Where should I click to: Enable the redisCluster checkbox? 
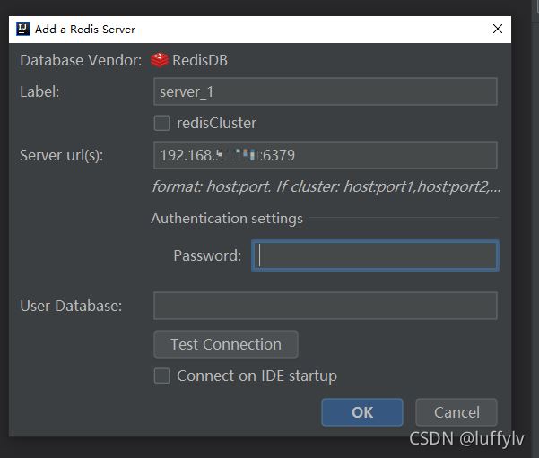click(x=161, y=123)
